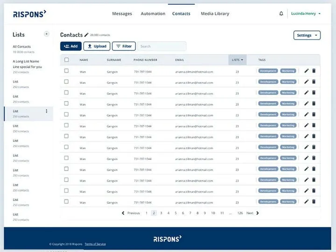
Task: Go back with the Previous chevron arrow
Action: 123,213
